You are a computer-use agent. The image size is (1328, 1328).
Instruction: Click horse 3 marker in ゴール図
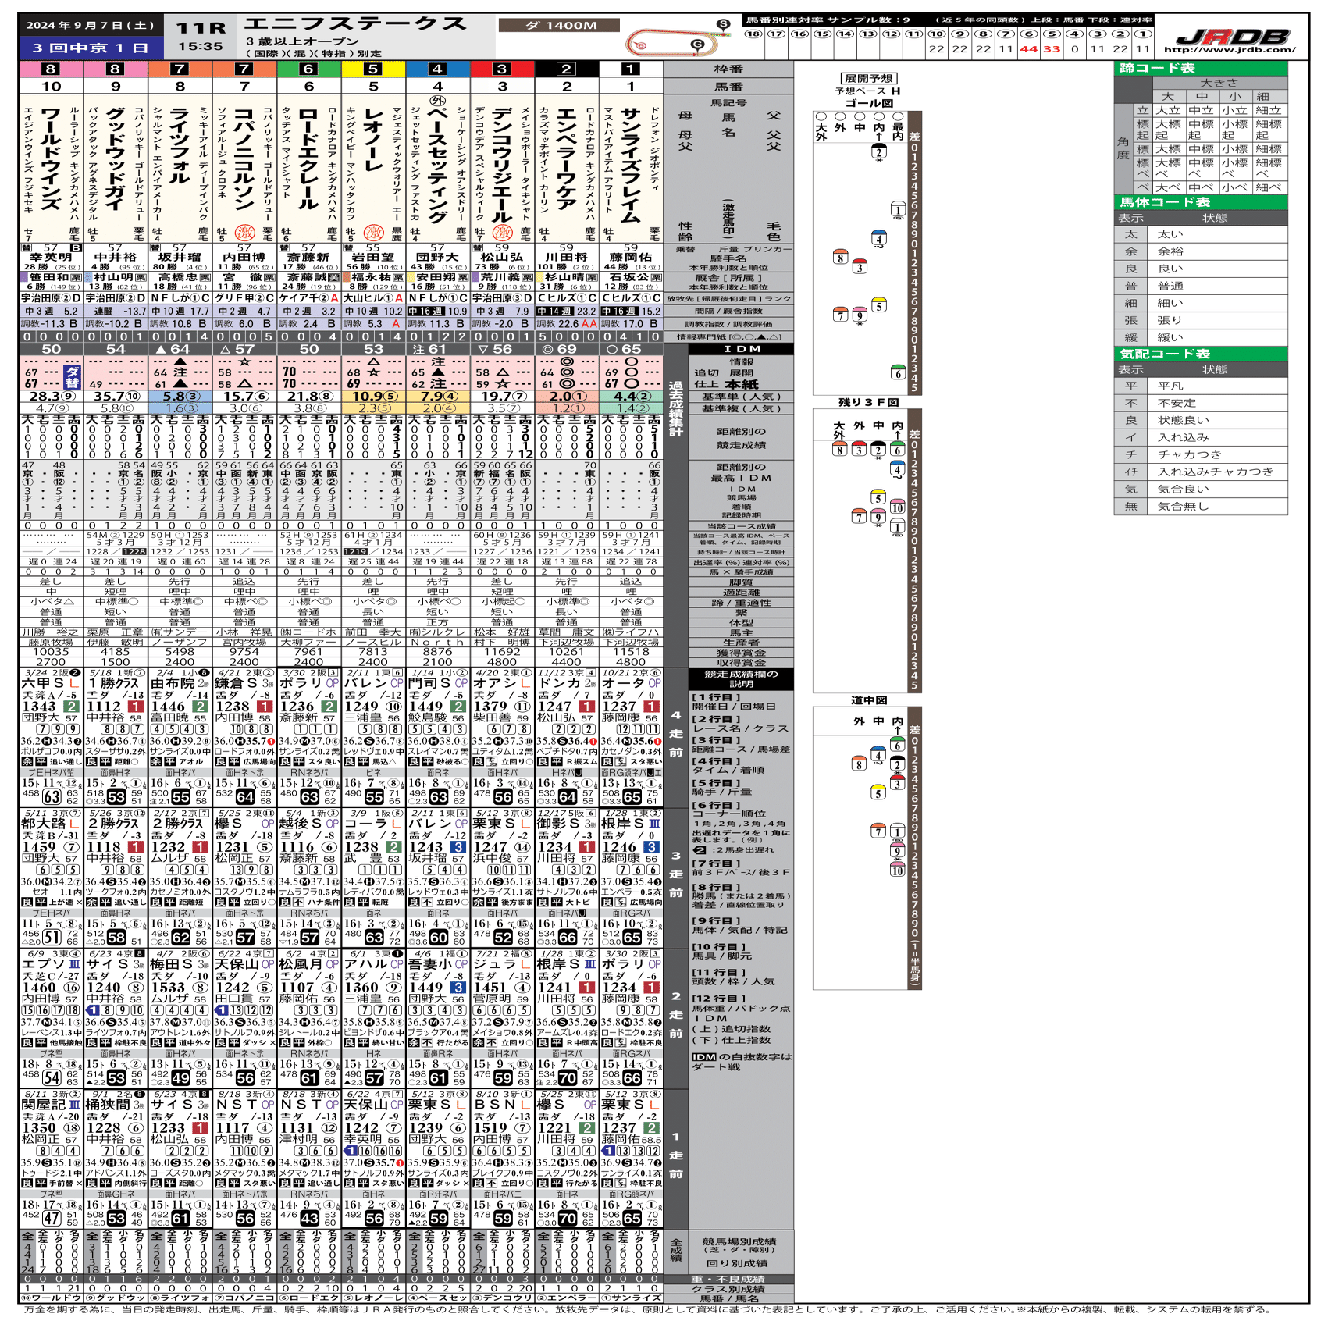click(x=860, y=266)
